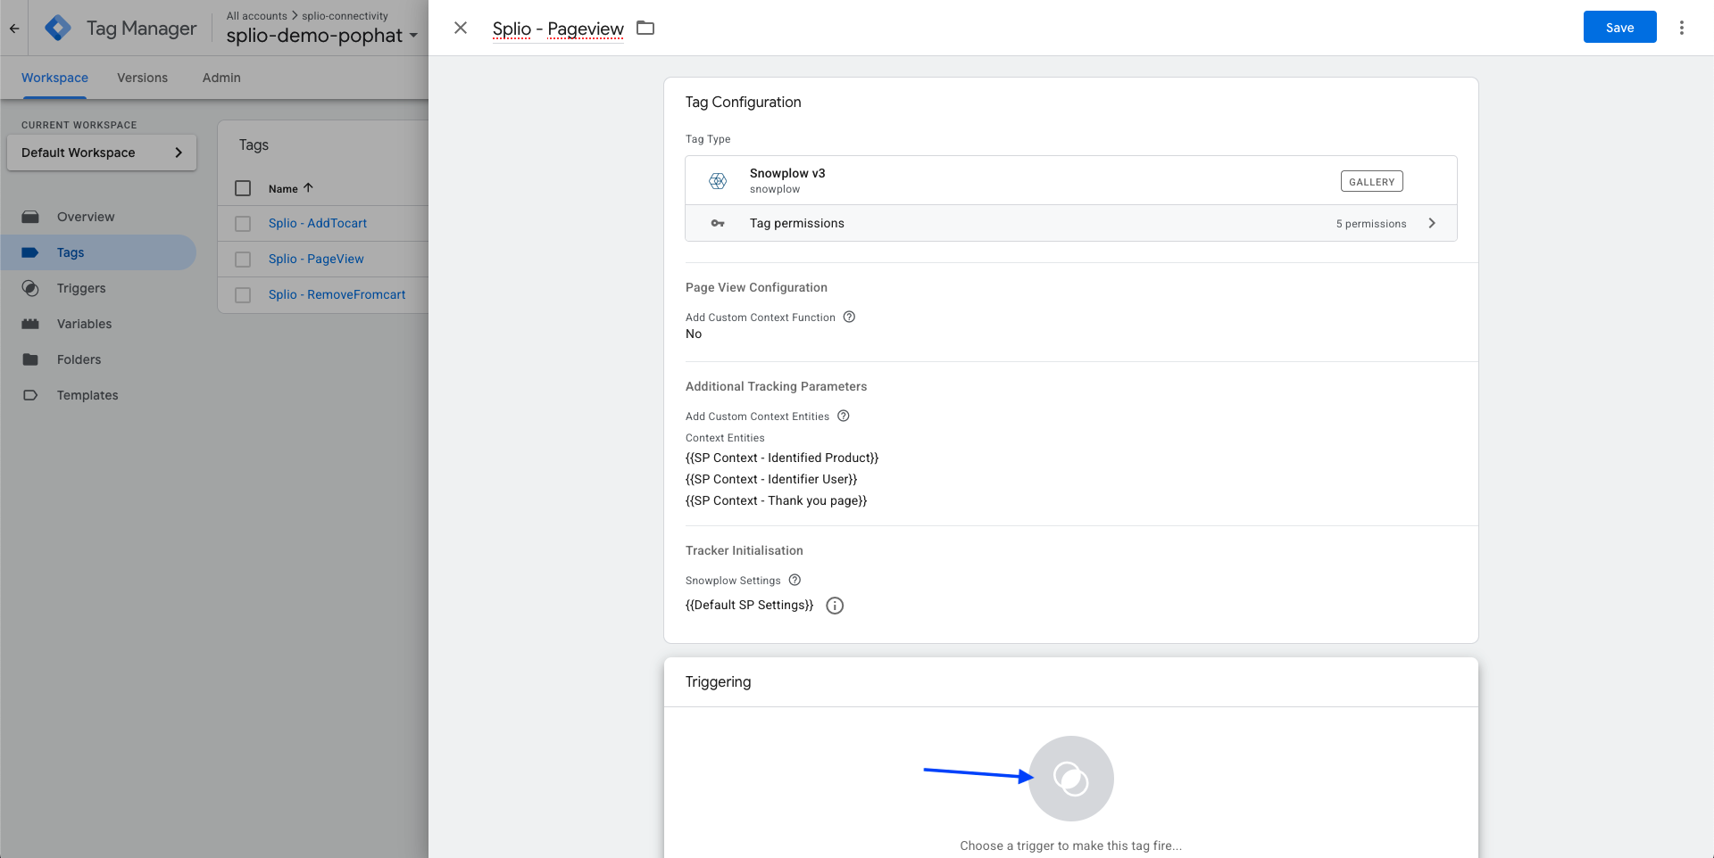Expand Tag permissions chevron
1714x858 pixels.
(1432, 223)
